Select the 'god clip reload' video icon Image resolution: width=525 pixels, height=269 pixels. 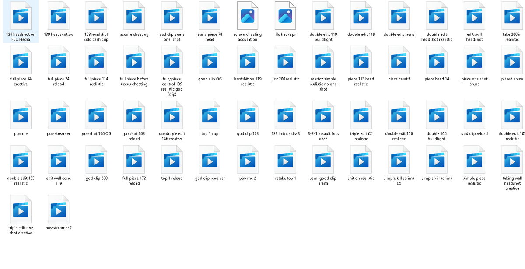coord(474,115)
